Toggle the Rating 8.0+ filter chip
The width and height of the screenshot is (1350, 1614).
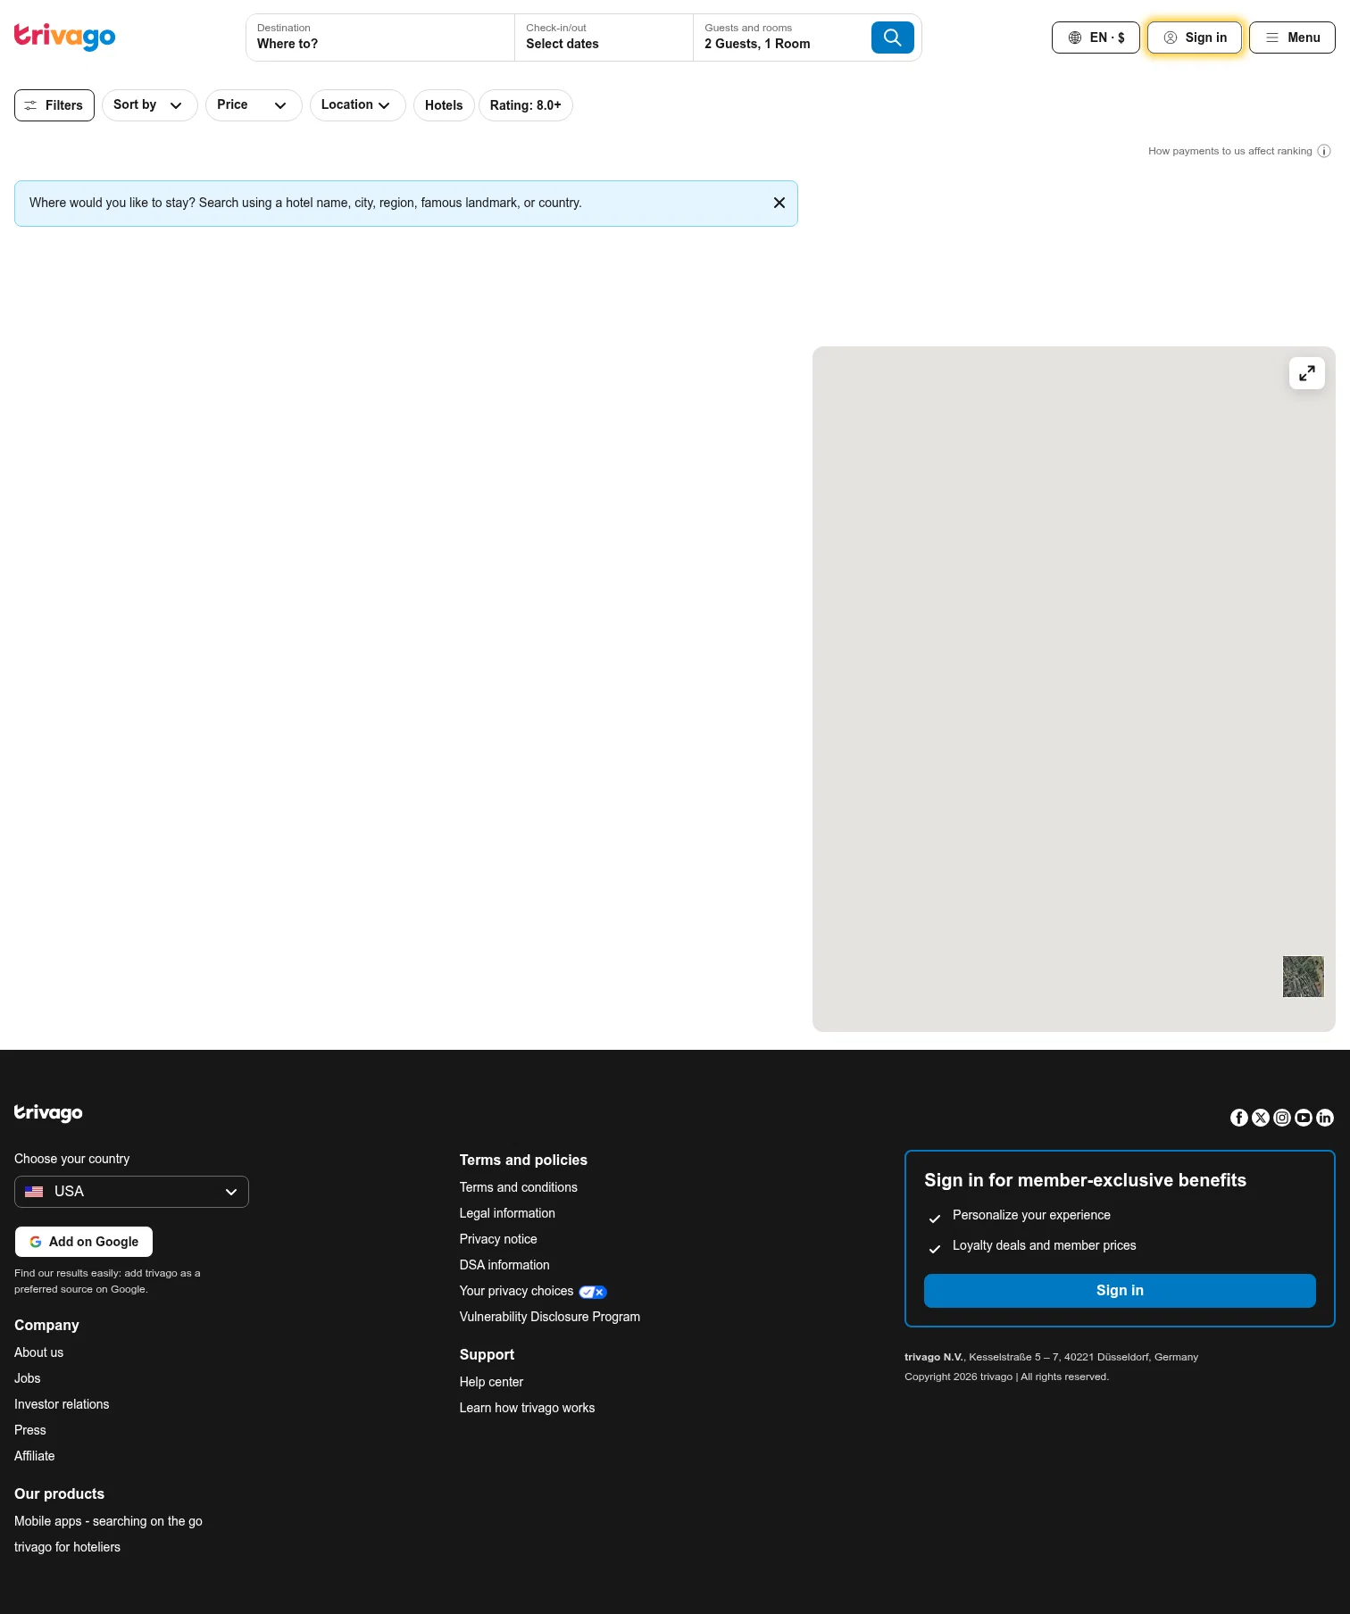click(x=526, y=105)
